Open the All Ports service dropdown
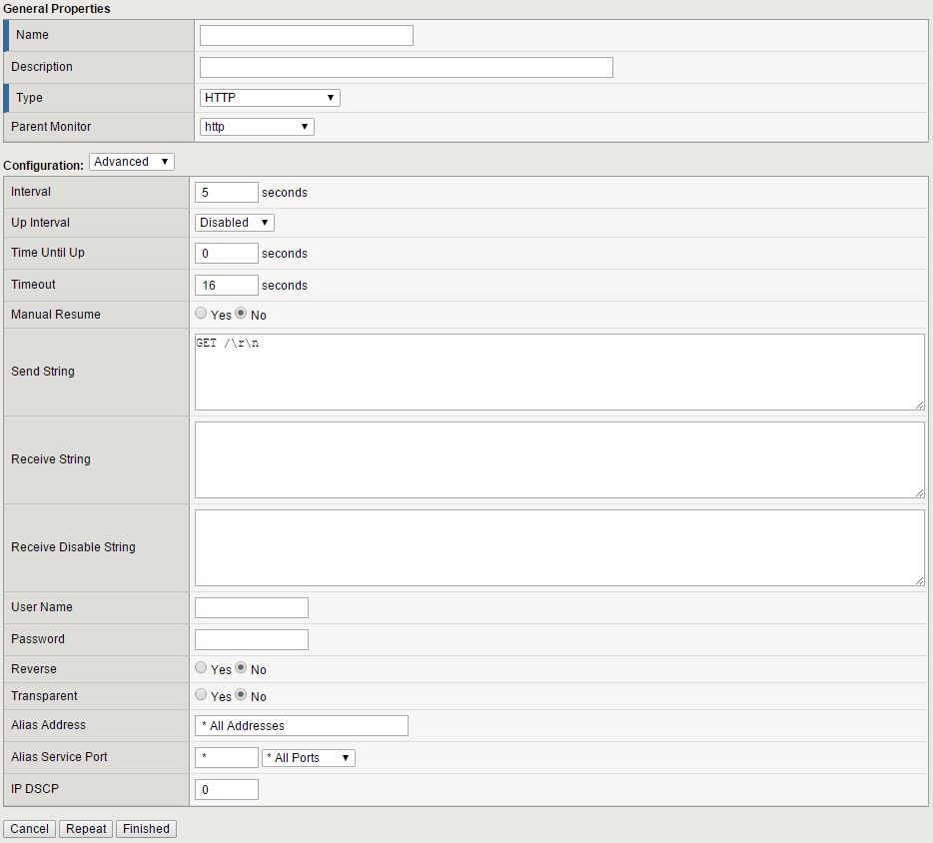 309,758
